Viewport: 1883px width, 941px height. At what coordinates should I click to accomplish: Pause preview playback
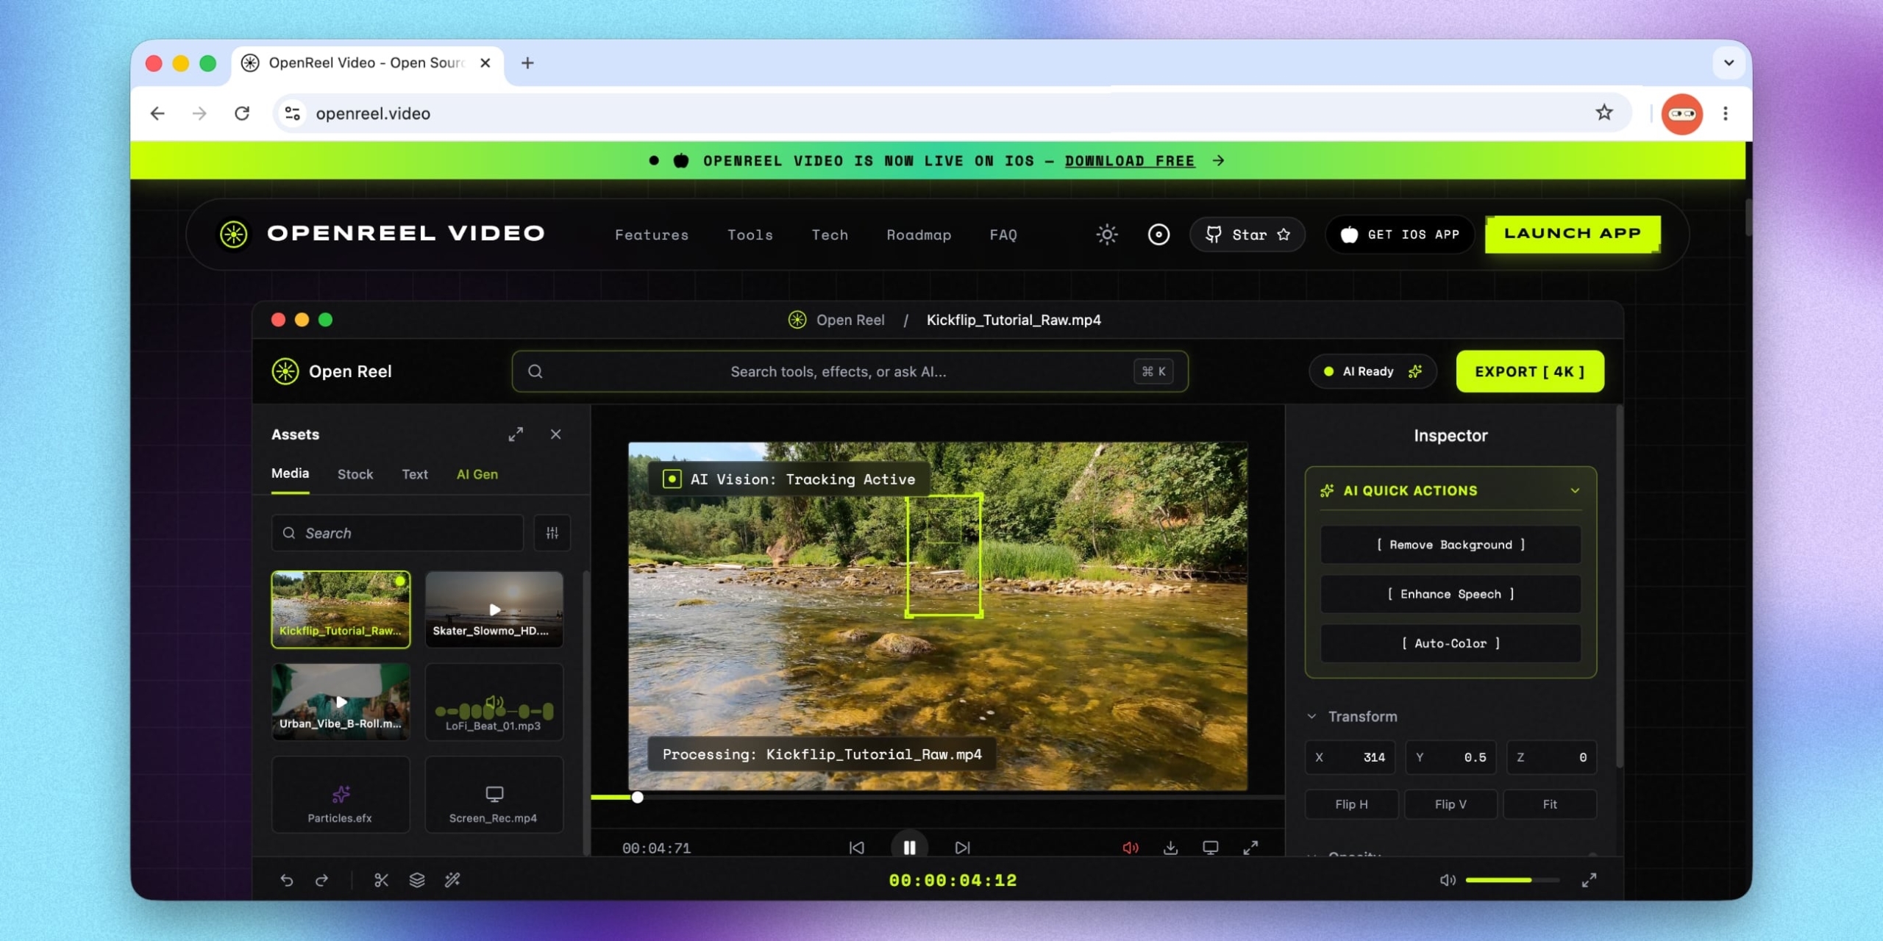pyautogui.click(x=909, y=848)
